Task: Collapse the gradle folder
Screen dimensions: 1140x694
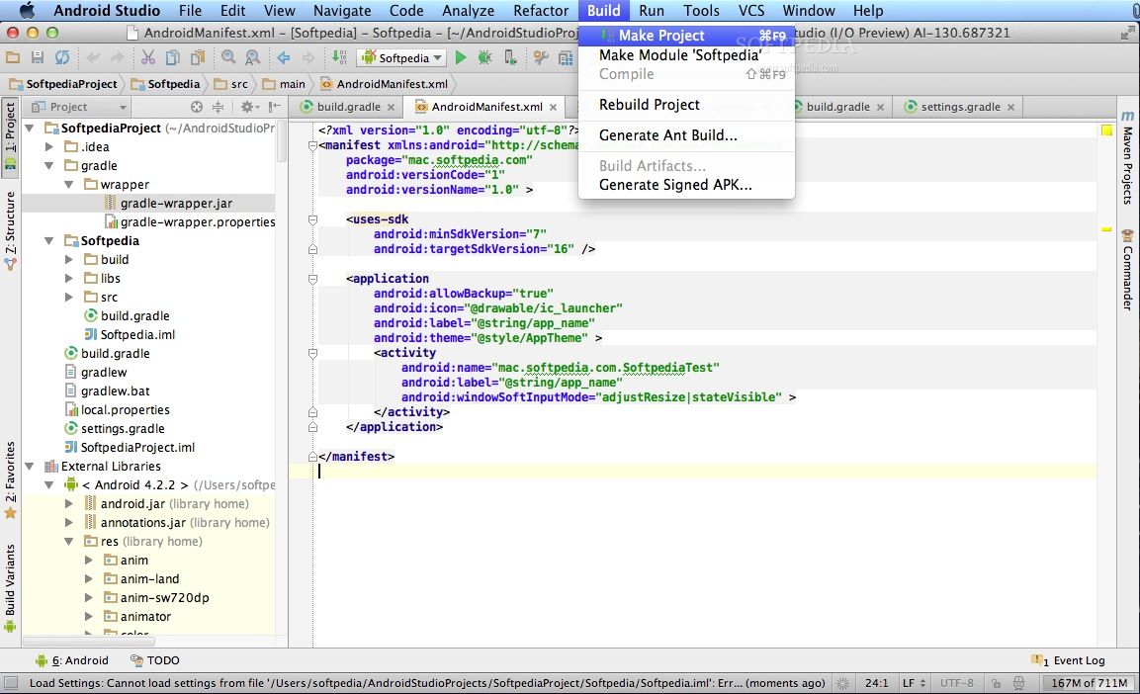Action: (49, 166)
